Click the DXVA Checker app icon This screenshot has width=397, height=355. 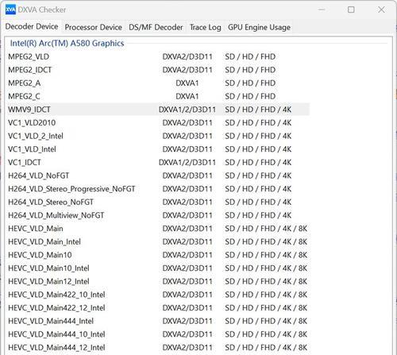click(10, 10)
